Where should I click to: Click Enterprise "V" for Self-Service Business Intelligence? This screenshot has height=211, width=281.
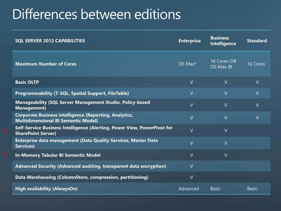click(192, 131)
